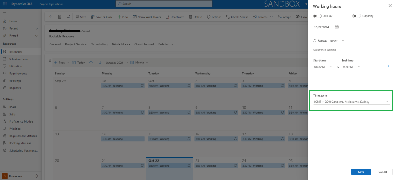Switch to the Scheduling tab
This screenshot has width=396, height=180.
(99, 44)
